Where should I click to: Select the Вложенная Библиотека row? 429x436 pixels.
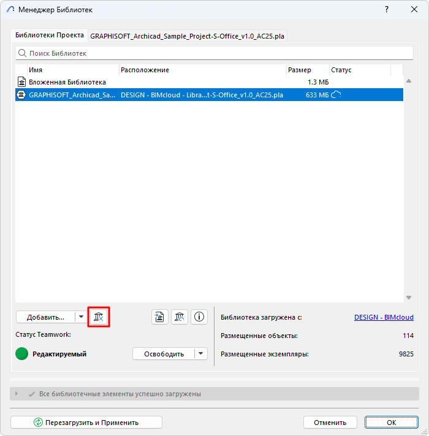pyautogui.click(x=209, y=82)
